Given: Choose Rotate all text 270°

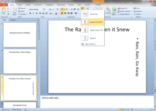Looking at the screenshot, I should (92, 30).
